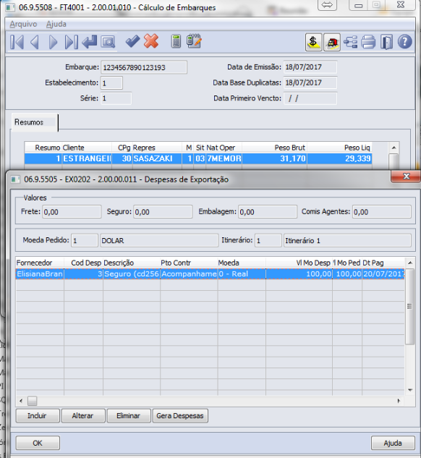Click the Data Base Duplicatas field
This screenshot has height=458, width=421.
[x=310, y=82]
